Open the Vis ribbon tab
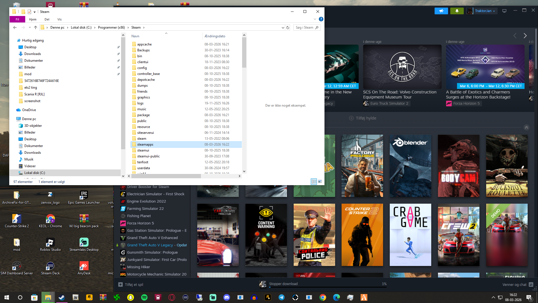 pos(59,19)
